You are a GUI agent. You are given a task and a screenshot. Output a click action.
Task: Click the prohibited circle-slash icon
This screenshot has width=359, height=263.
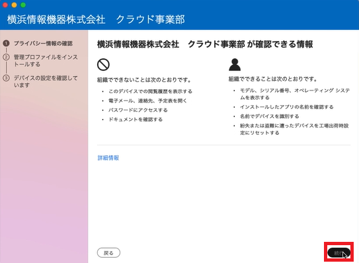pyautogui.click(x=103, y=65)
